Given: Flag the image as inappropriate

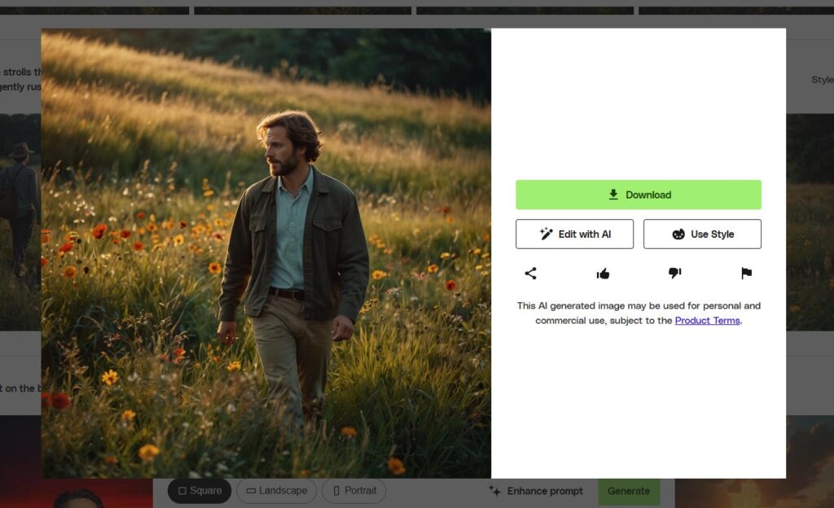Looking at the screenshot, I should click(x=745, y=274).
